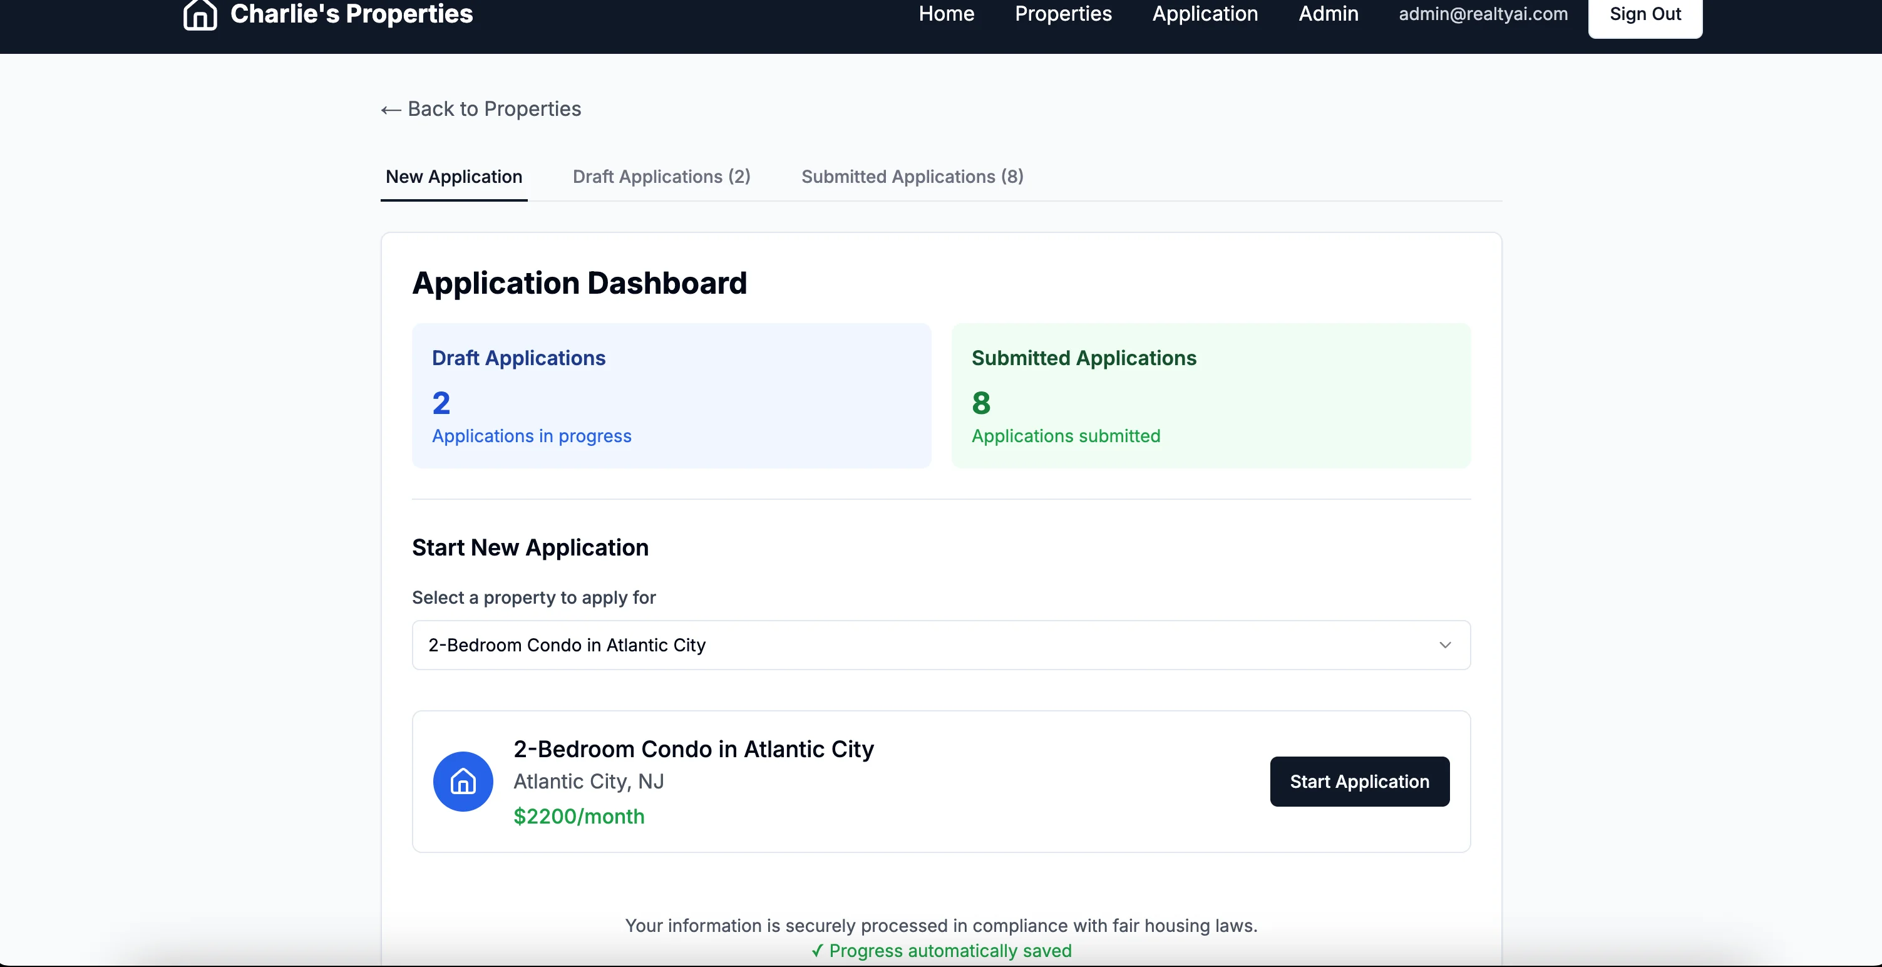
Task: Switch to Draft Applications (2) tab
Action: coord(661,177)
